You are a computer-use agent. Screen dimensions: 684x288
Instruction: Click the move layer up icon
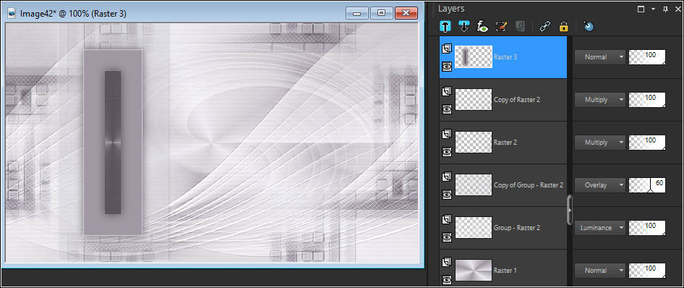(445, 27)
